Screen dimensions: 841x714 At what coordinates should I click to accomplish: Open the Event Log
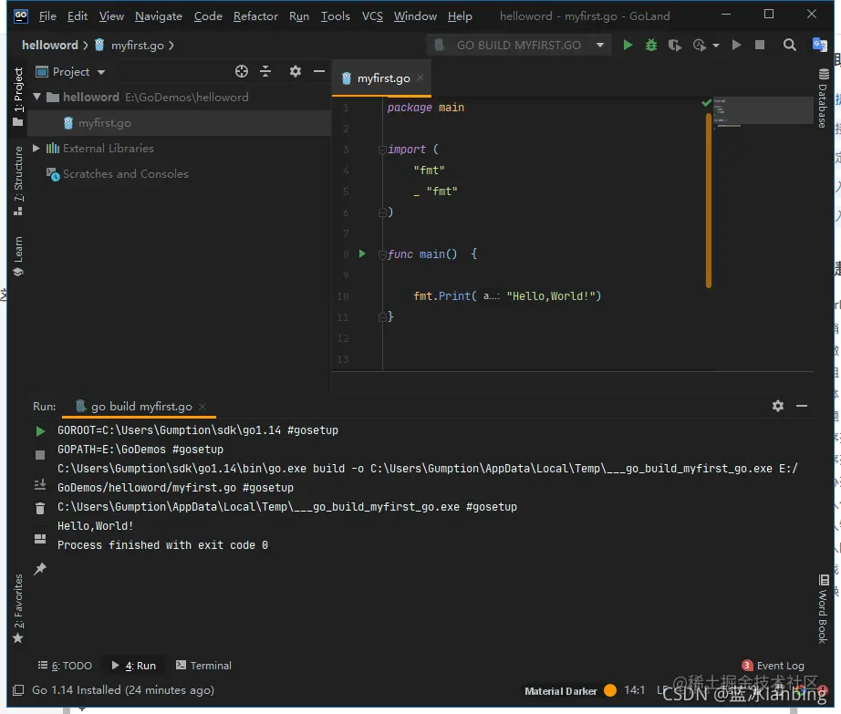click(773, 666)
